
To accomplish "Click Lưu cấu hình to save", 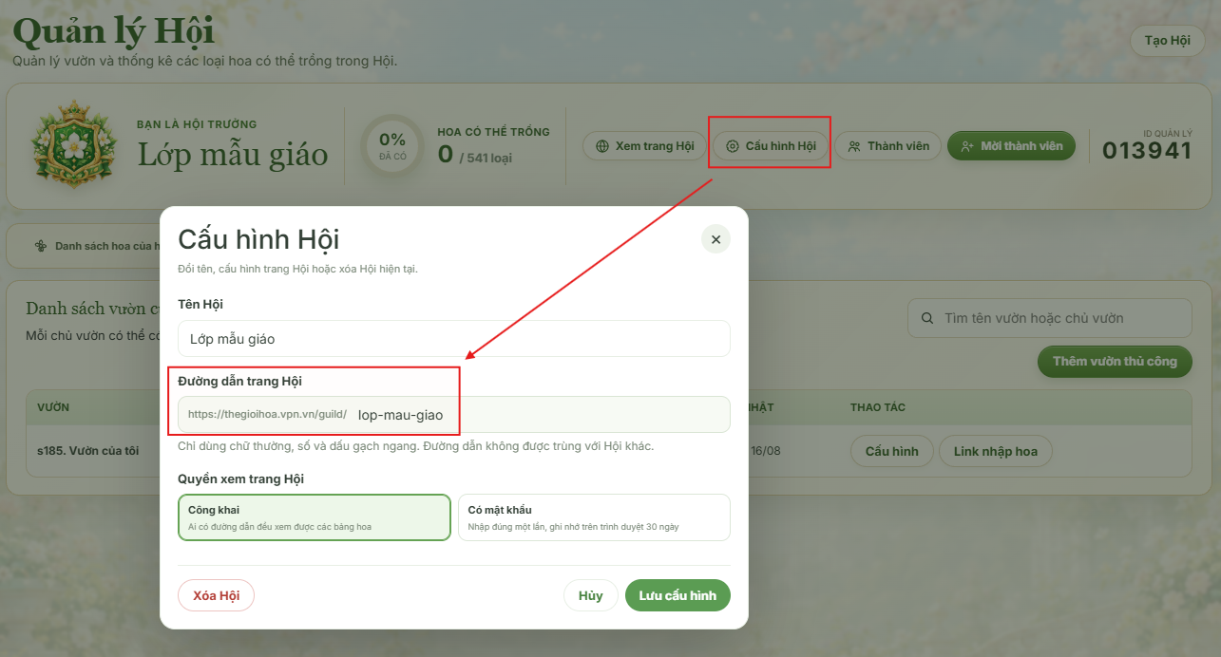I will (x=677, y=595).
